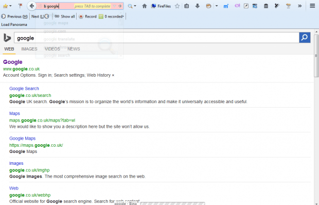This screenshot has height=205, width=319.
Task: Open the Downloads arrow icon
Action: point(198,6)
